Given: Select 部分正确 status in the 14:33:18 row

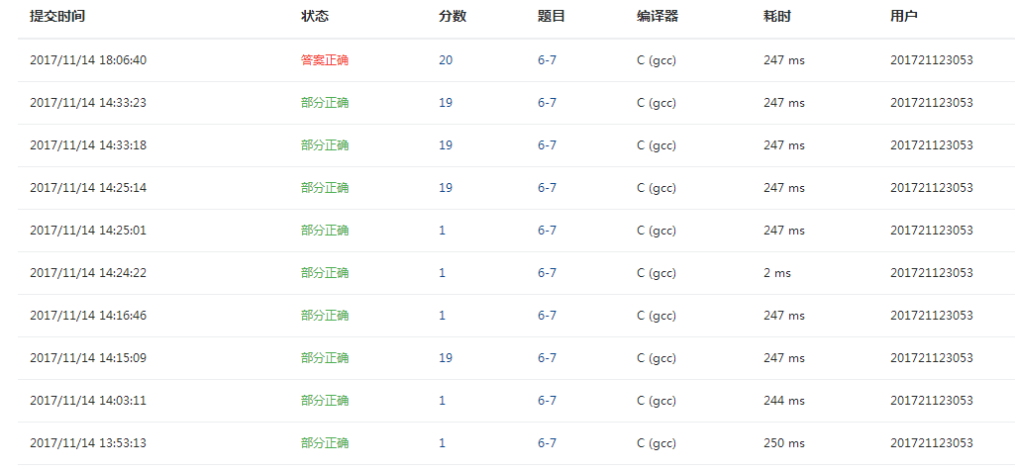Looking at the screenshot, I should tap(325, 145).
